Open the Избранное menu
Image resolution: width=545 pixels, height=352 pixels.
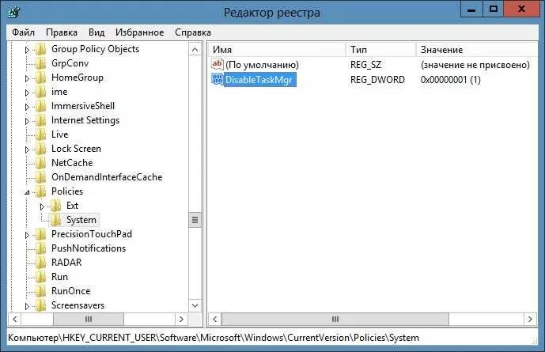click(140, 32)
